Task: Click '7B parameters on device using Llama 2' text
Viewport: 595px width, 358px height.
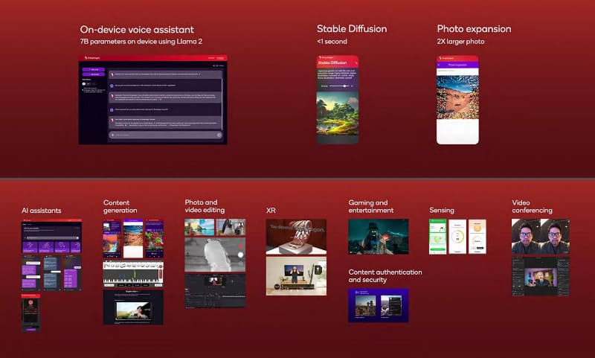Action: click(141, 42)
